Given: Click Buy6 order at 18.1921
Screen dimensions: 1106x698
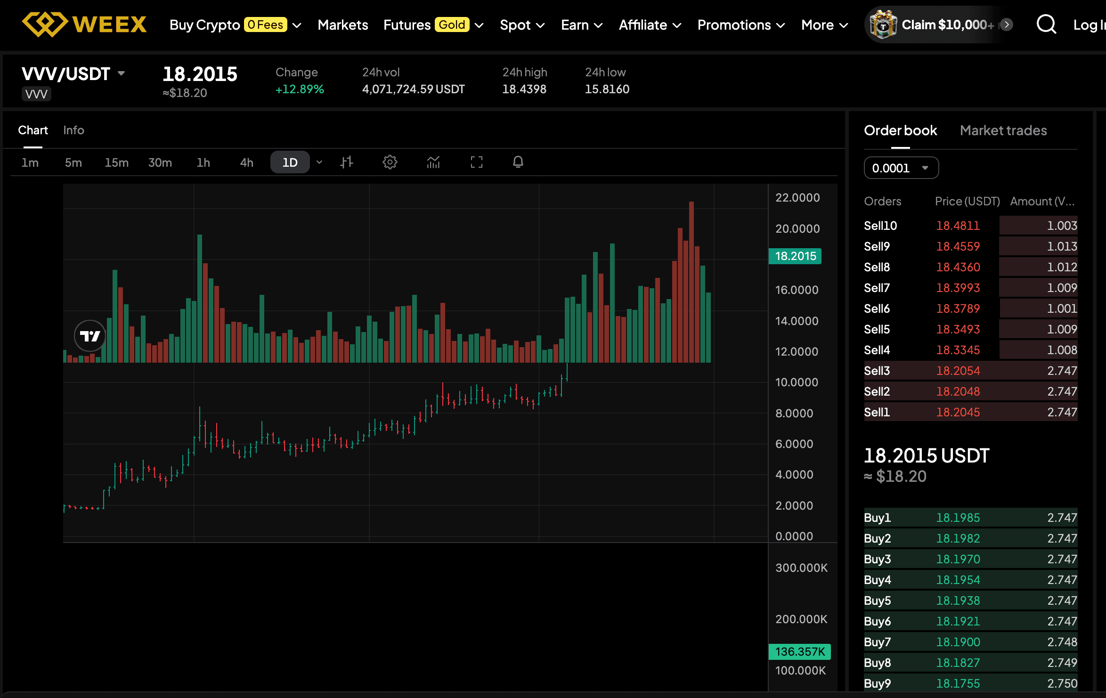Looking at the screenshot, I should click(970, 621).
